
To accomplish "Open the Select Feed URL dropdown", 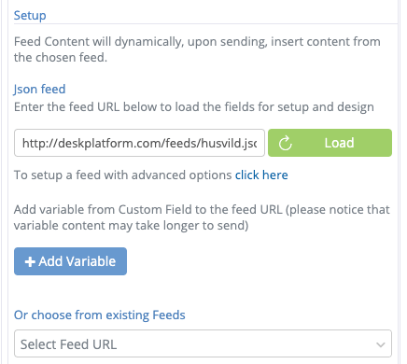I will click(203, 343).
